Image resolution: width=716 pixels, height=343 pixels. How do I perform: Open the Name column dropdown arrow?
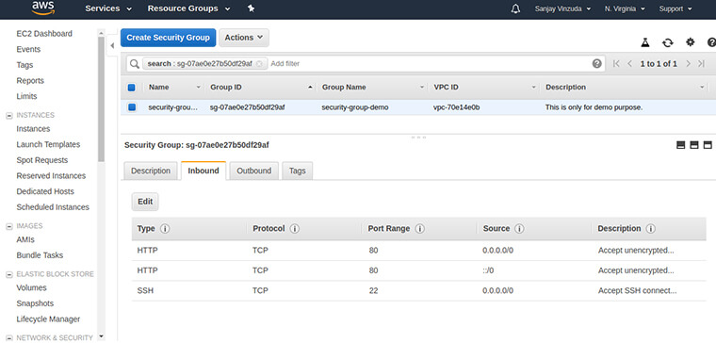(198, 88)
